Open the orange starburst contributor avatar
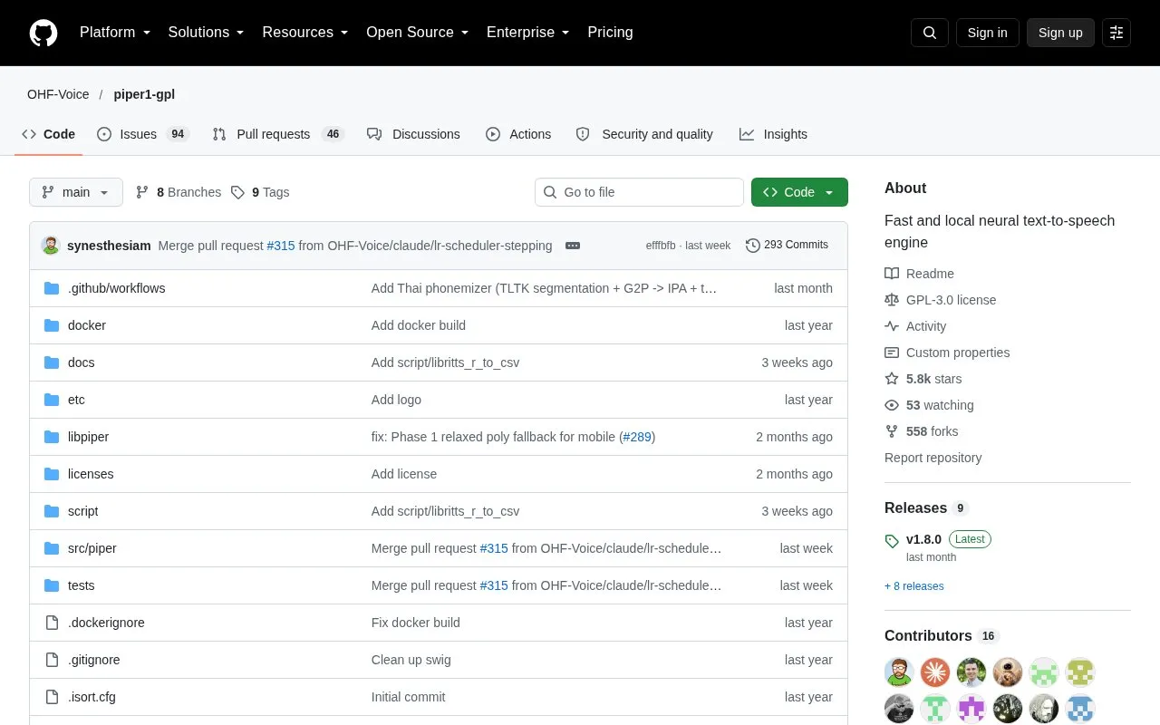Viewport: 1160px width, 725px height. pyautogui.click(x=935, y=672)
